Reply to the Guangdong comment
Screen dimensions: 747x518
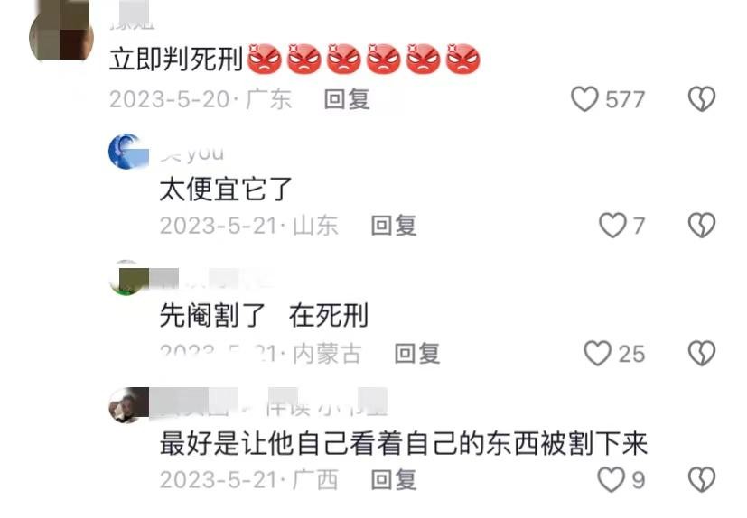[347, 99]
